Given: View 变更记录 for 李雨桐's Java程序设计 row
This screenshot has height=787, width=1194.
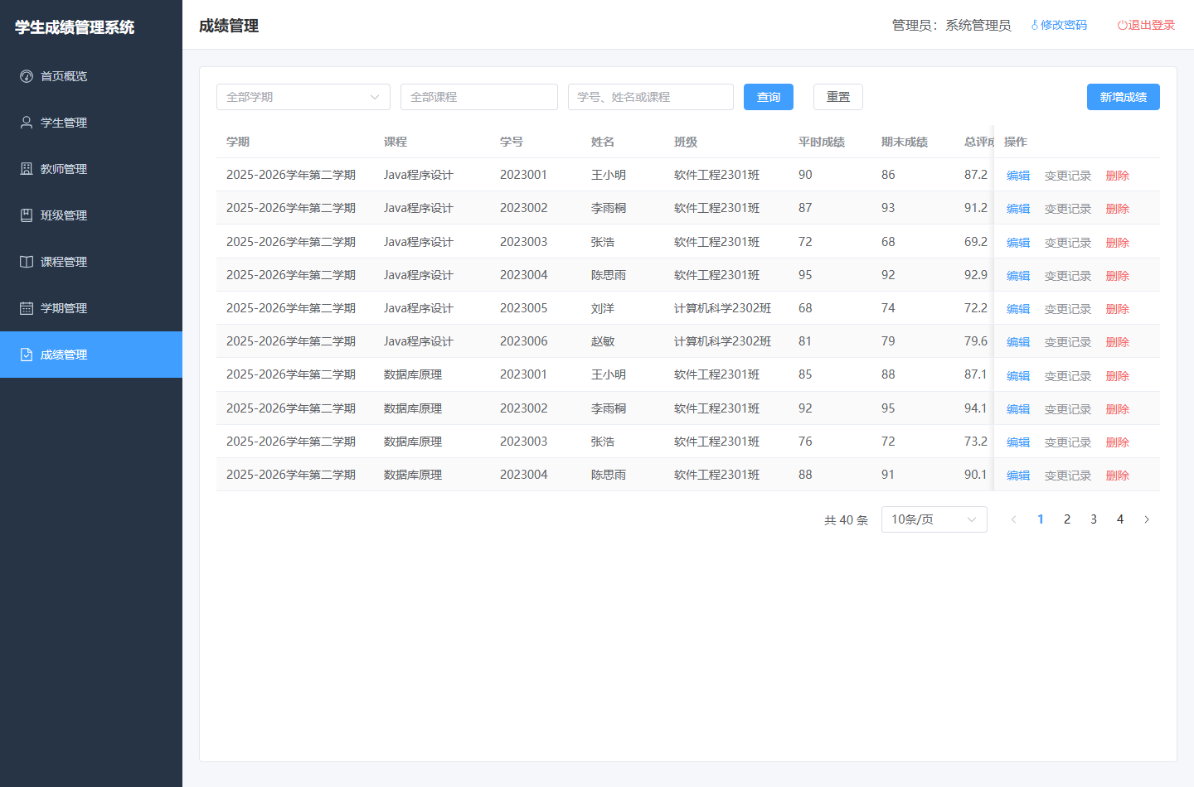Looking at the screenshot, I should pyautogui.click(x=1068, y=209).
